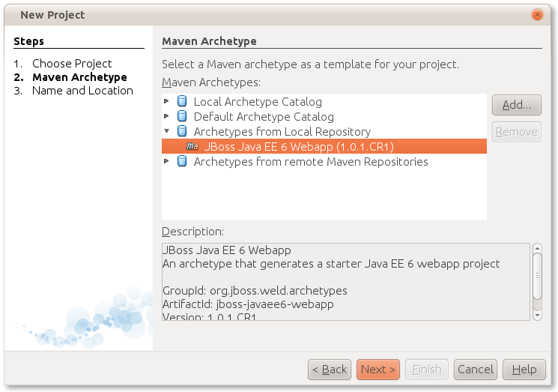Click 'GroupId: org.jboss.weld.archetypes' text in description
The image size is (558, 392).
coord(255,291)
